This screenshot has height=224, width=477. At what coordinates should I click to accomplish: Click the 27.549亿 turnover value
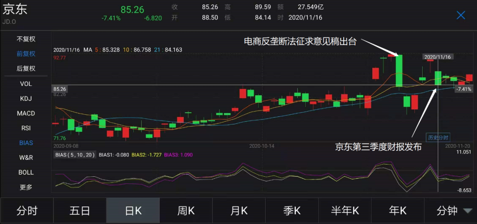click(310, 7)
